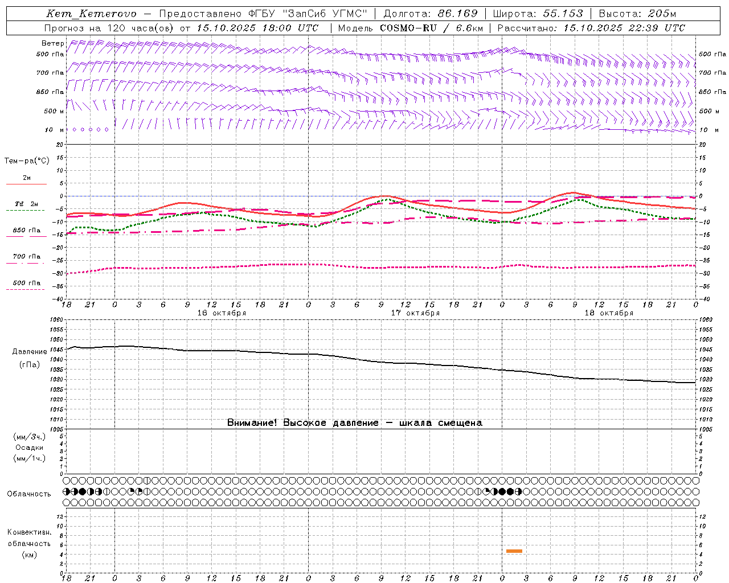Click the 'Давление' pressure chart label
729x583 pixels.
click(x=30, y=352)
